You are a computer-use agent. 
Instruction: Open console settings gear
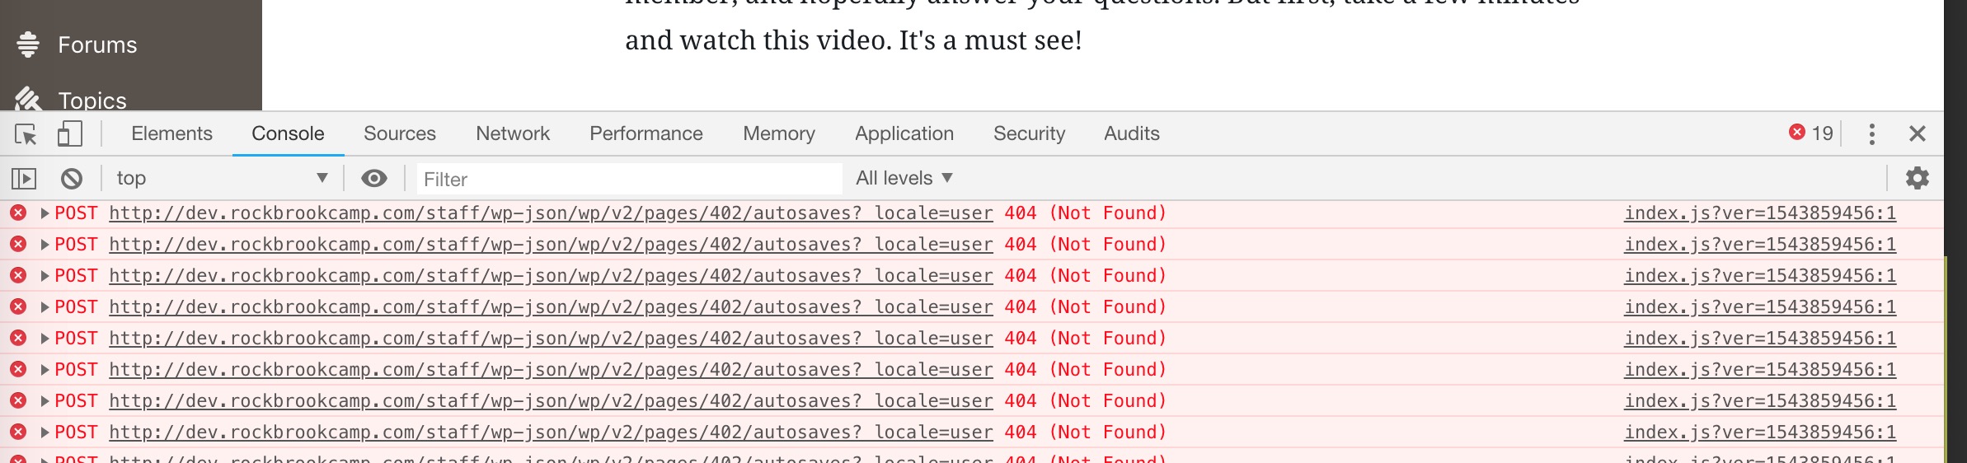[x=1918, y=178]
